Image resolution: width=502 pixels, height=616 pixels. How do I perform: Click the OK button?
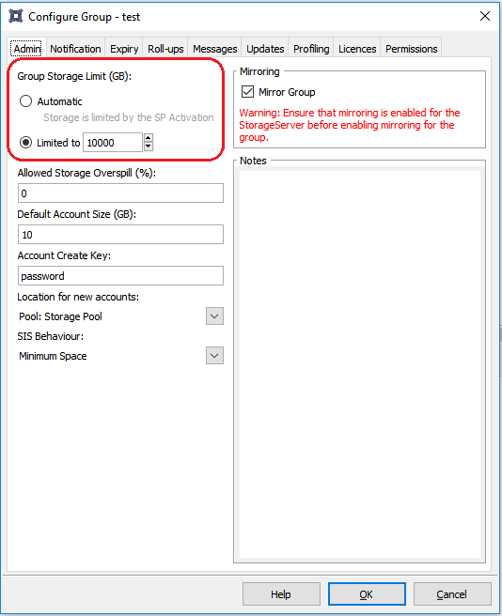(367, 594)
